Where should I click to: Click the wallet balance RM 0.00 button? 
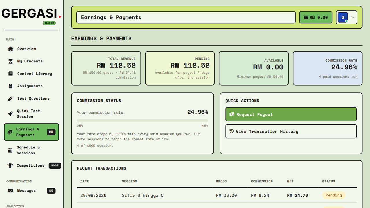pos(316,17)
